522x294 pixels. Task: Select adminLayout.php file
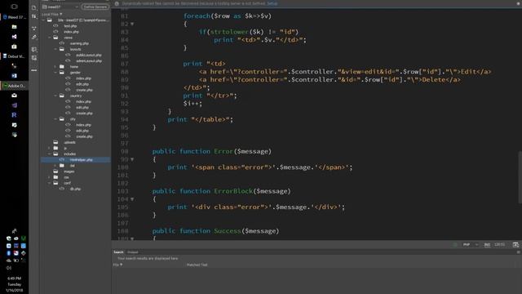89,61
